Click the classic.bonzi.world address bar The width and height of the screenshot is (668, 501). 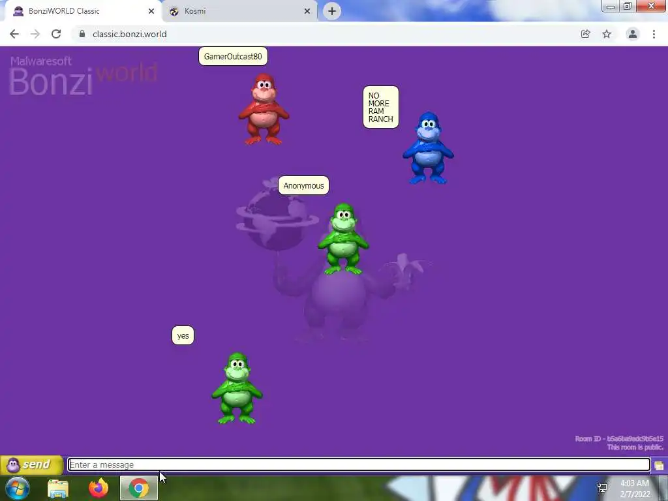click(x=324, y=34)
